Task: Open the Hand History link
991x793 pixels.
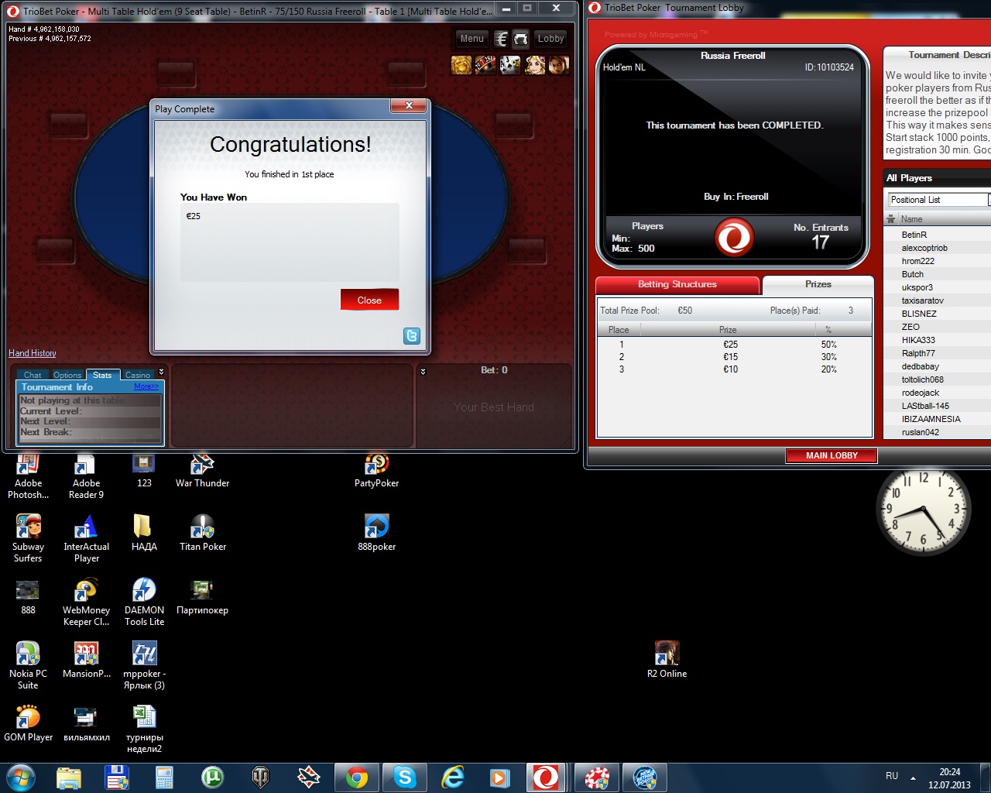Action: (33, 353)
